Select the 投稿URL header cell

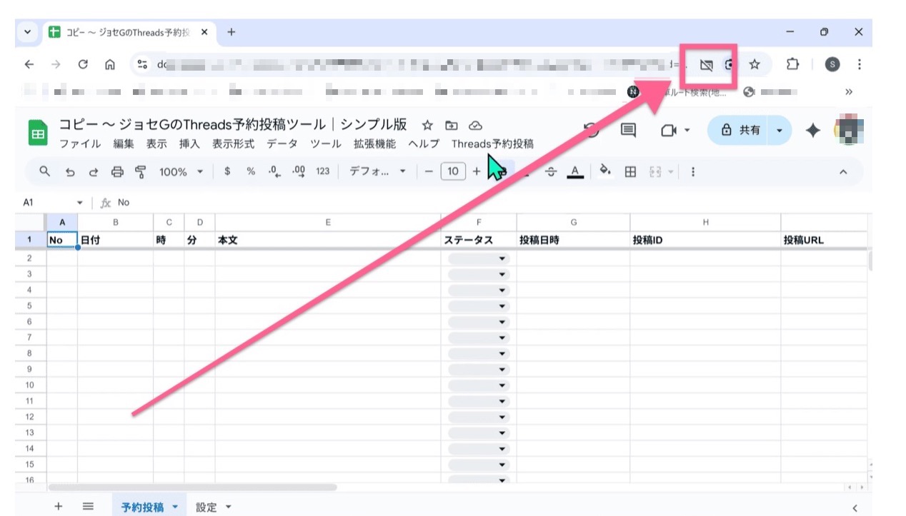(x=824, y=240)
